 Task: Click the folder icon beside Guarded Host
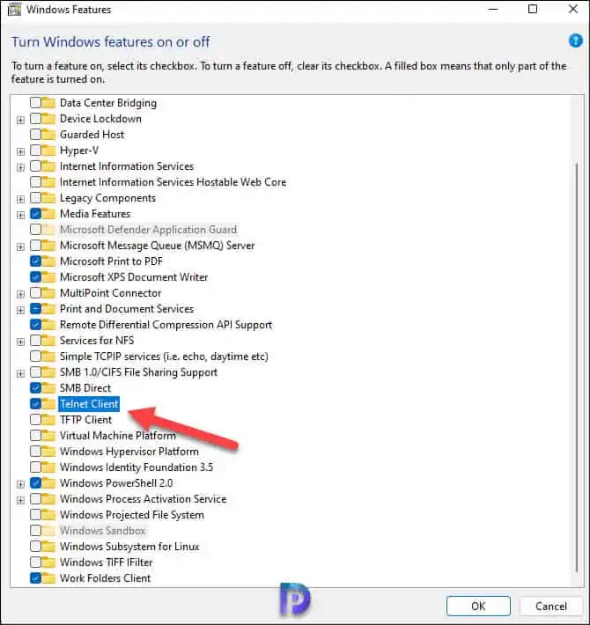coord(48,135)
